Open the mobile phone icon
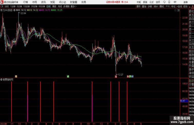194x125 pixels. tap(169, 2)
